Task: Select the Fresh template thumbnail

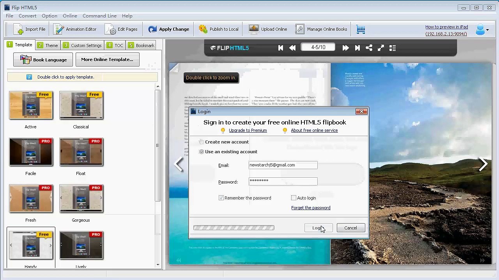Action: pyautogui.click(x=31, y=198)
